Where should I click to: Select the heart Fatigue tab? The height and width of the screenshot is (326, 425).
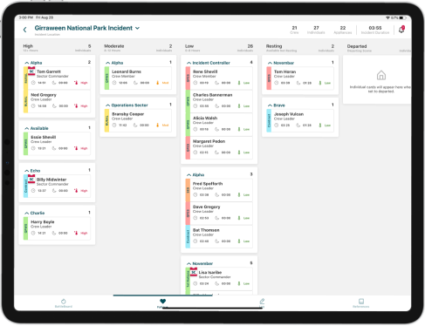[162, 302]
